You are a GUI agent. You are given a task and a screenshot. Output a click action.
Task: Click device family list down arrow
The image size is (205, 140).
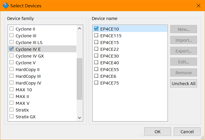[x=79, y=118]
